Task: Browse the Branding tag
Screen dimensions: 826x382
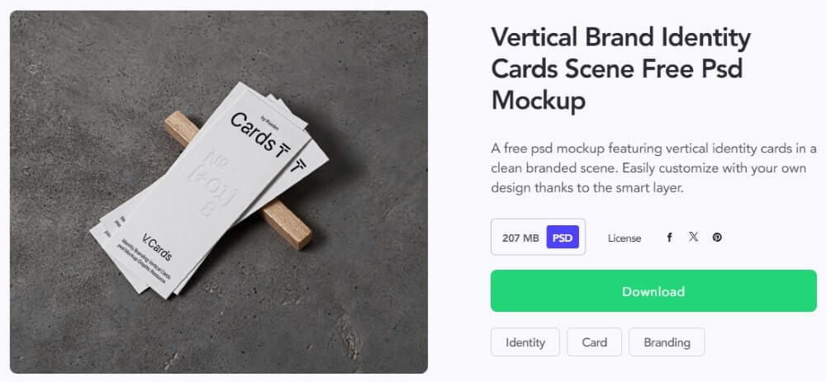Action: pyautogui.click(x=667, y=342)
